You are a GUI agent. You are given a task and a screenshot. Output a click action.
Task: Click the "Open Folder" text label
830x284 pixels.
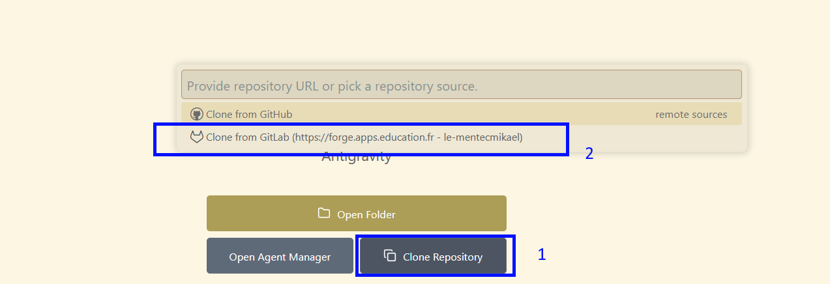[366, 214]
